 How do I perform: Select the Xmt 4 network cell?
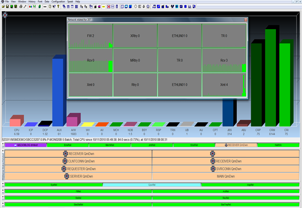(224, 85)
